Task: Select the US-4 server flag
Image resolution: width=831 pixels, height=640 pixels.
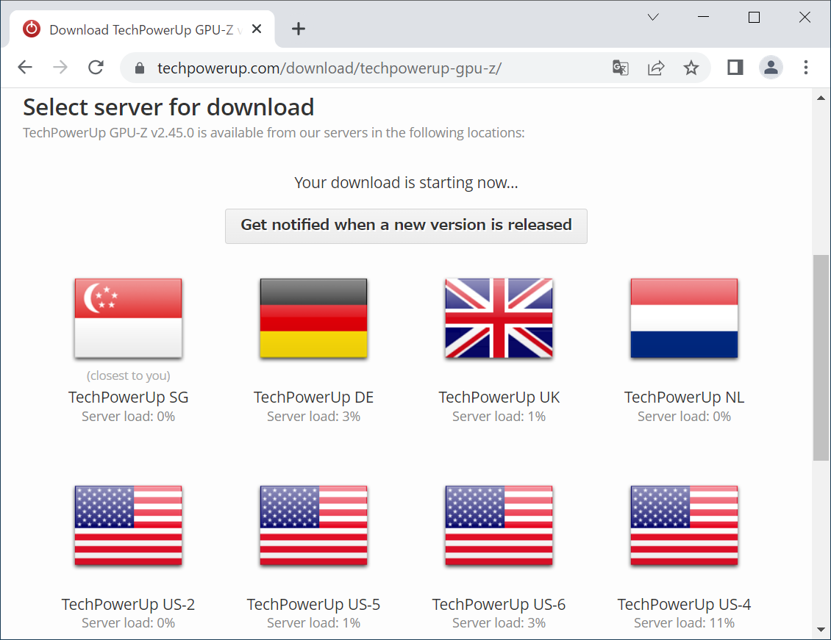Action: tap(684, 525)
